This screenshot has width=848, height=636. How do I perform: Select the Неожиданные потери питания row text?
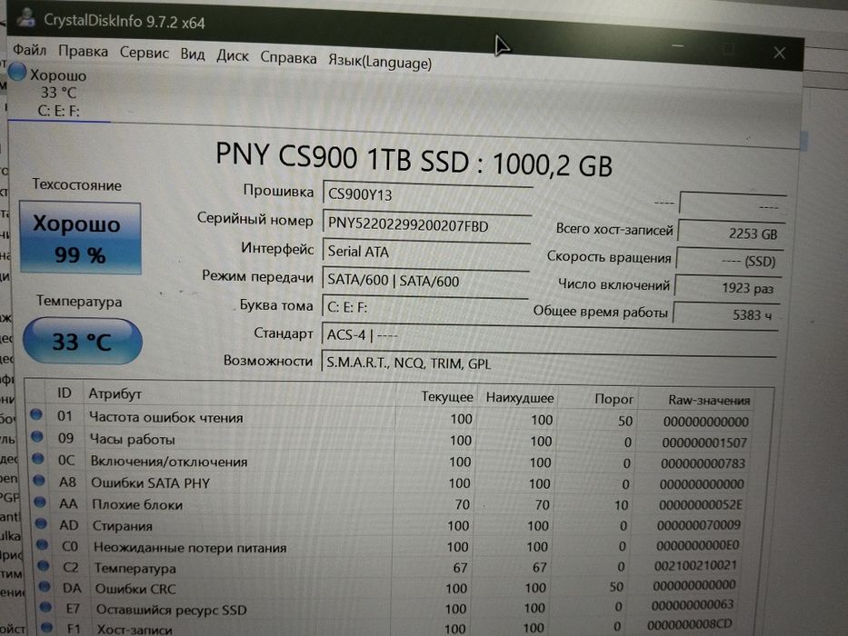[190, 547]
